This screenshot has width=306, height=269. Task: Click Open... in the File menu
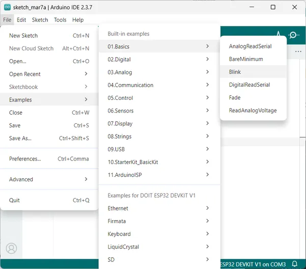49,61
